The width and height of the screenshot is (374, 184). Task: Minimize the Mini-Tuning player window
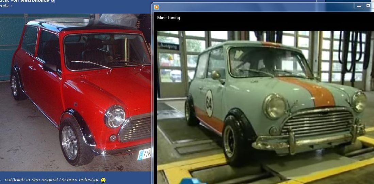(x=359, y=6)
